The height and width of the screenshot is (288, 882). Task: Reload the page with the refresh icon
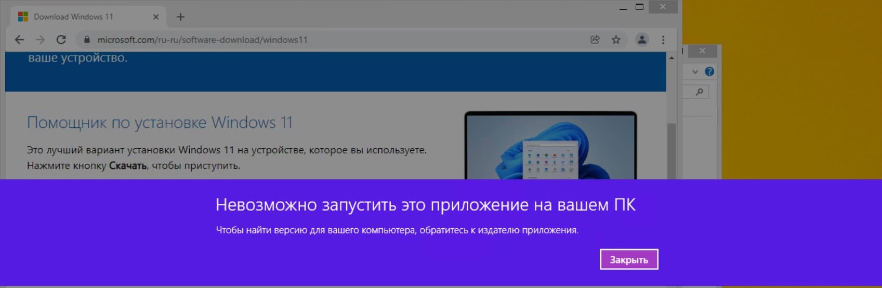[61, 40]
